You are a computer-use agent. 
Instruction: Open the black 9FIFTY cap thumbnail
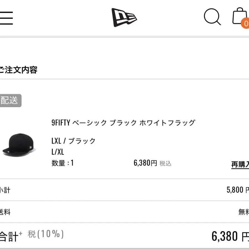pyautogui.click(x=19, y=145)
